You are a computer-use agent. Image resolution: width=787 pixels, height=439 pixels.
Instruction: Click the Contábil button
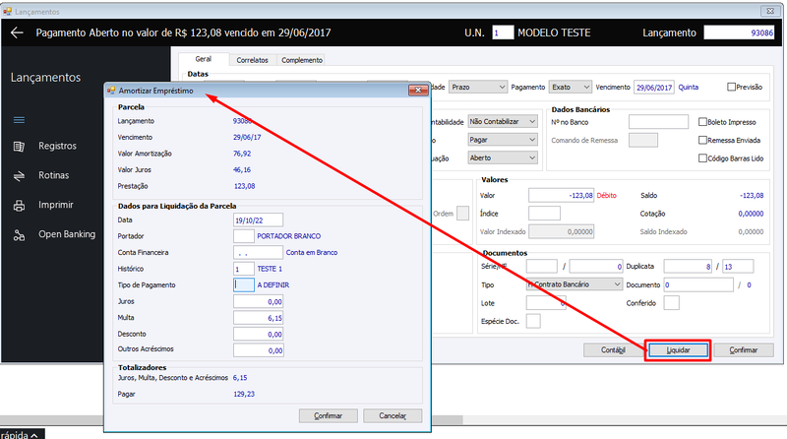pos(613,350)
